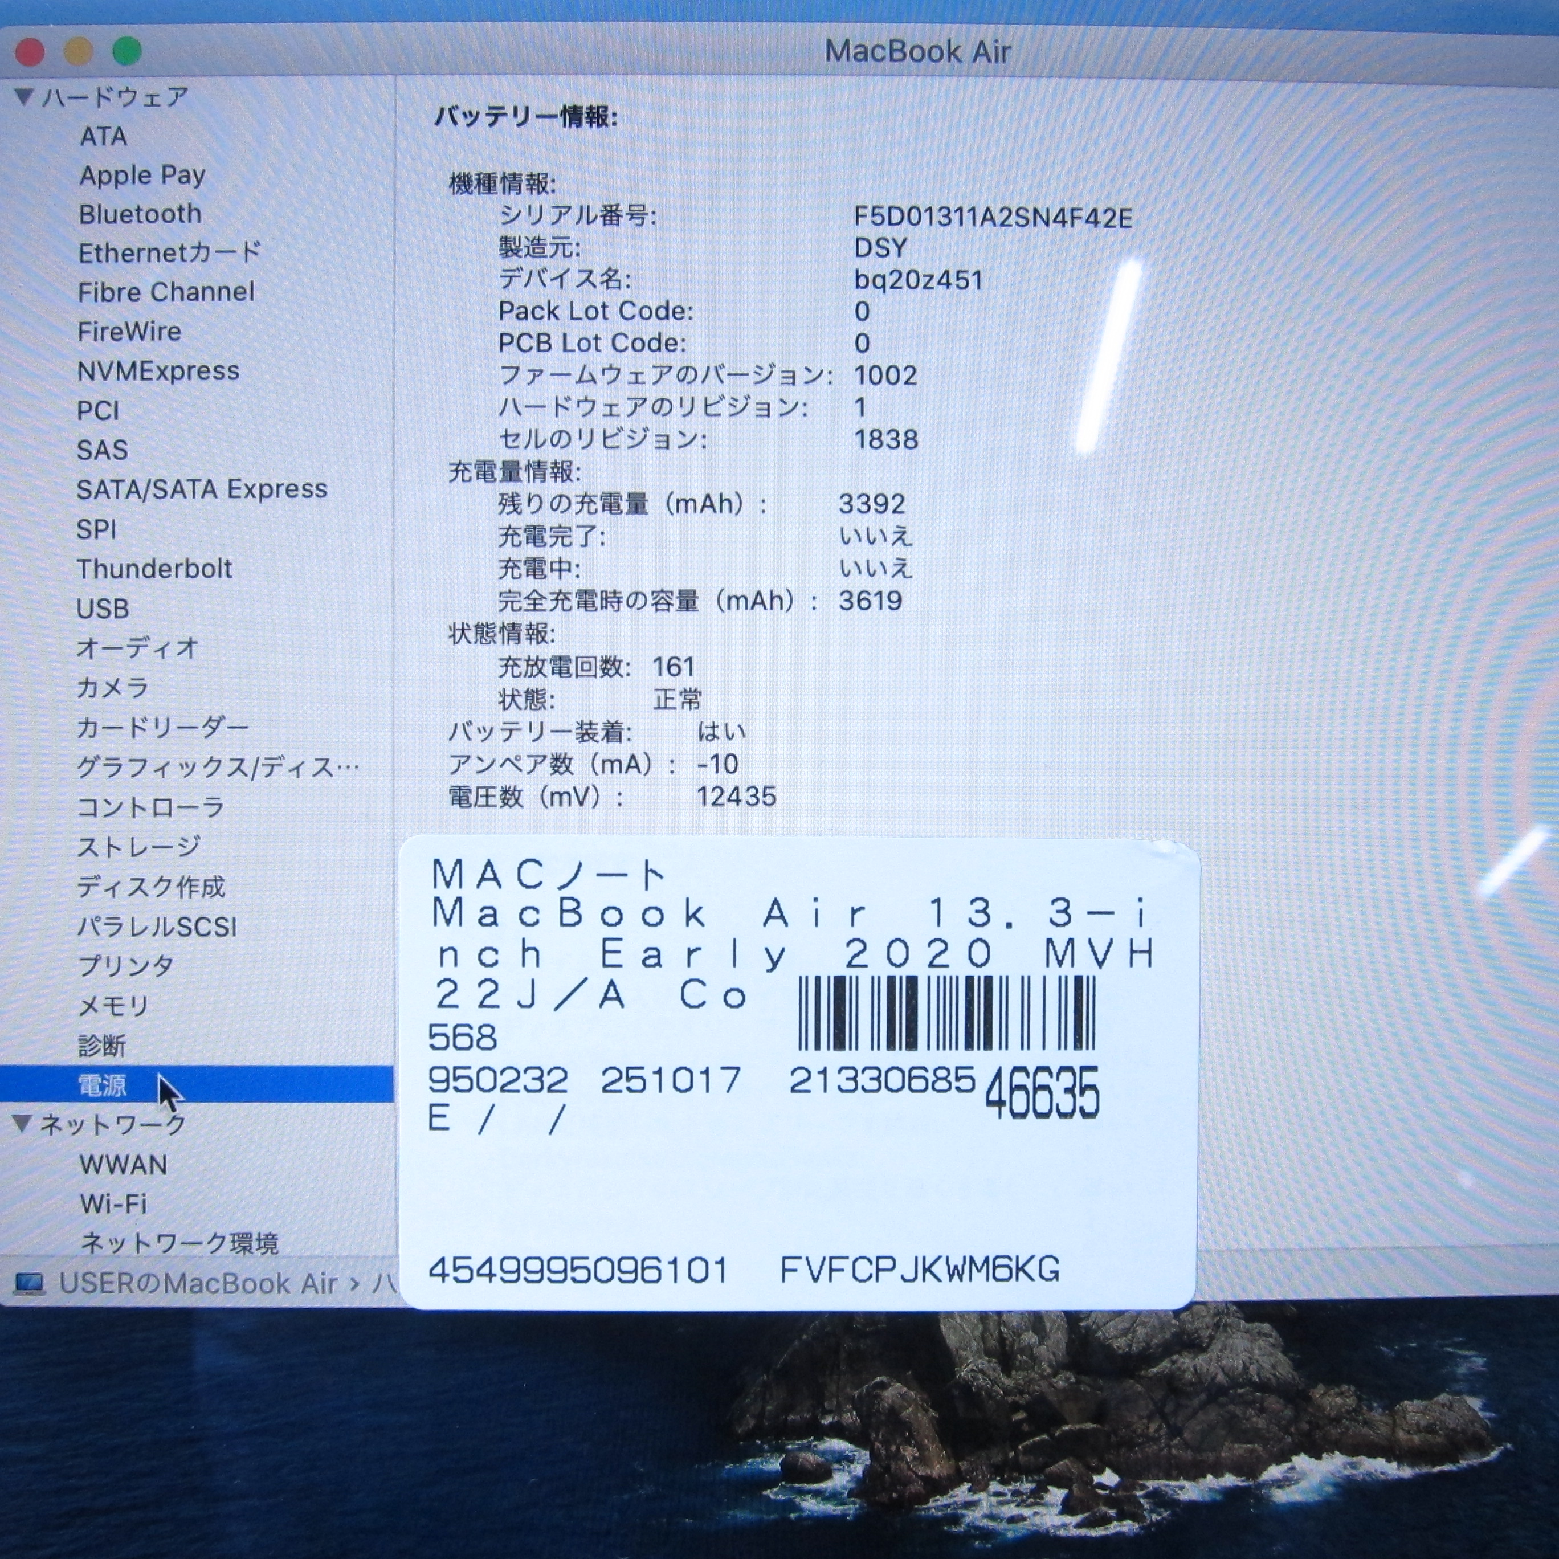The width and height of the screenshot is (1559, 1559).
Task: Click the green fullscreen window button
Action: tap(126, 52)
